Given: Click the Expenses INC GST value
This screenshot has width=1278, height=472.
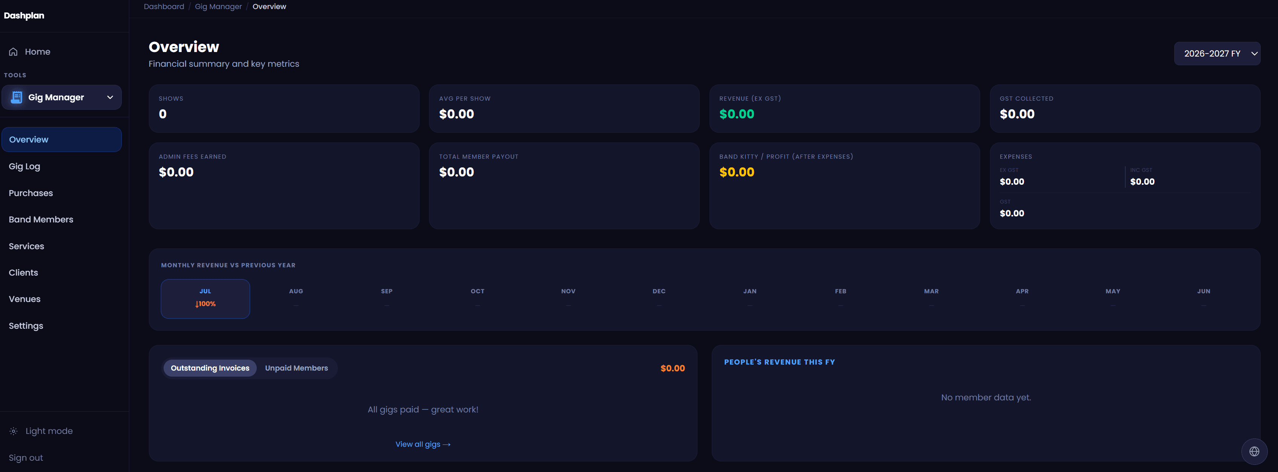Looking at the screenshot, I should [x=1142, y=182].
